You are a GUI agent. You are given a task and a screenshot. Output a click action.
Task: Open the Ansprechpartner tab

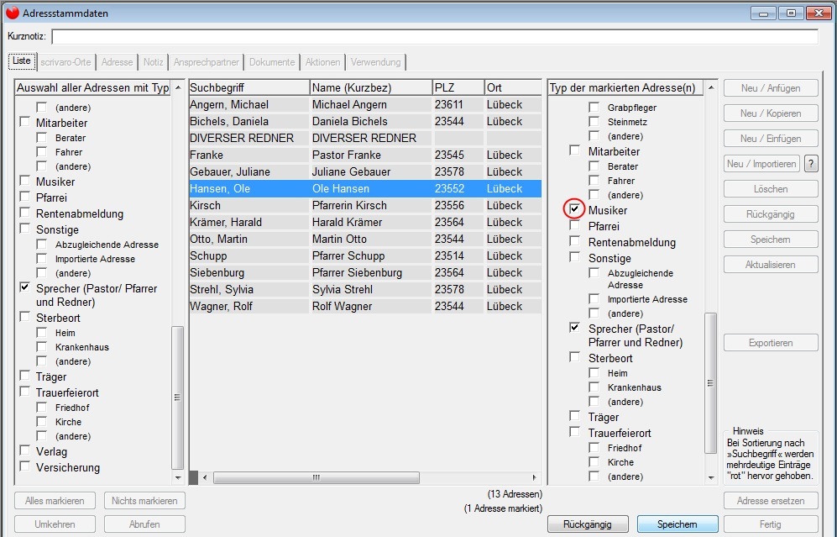click(x=206, y=62)
